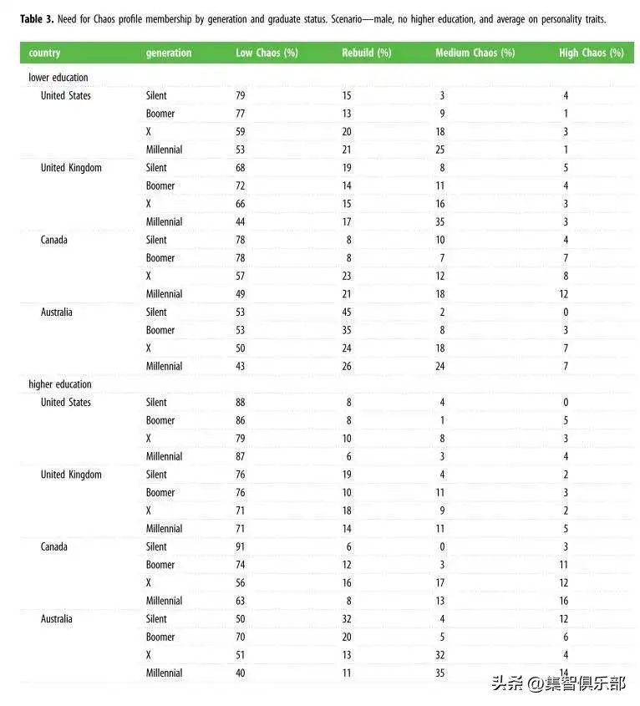Click the Low Chaos value 91
Image resolution: width=640 pixels, height=706 pixels.
point(241,546)
